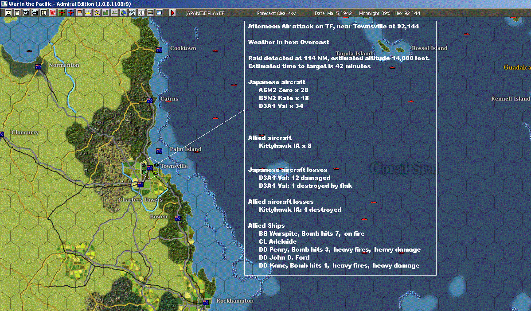Open the information 'i' toolbar icon
Screen dimensions: 531x311
[x=44, y=13]
